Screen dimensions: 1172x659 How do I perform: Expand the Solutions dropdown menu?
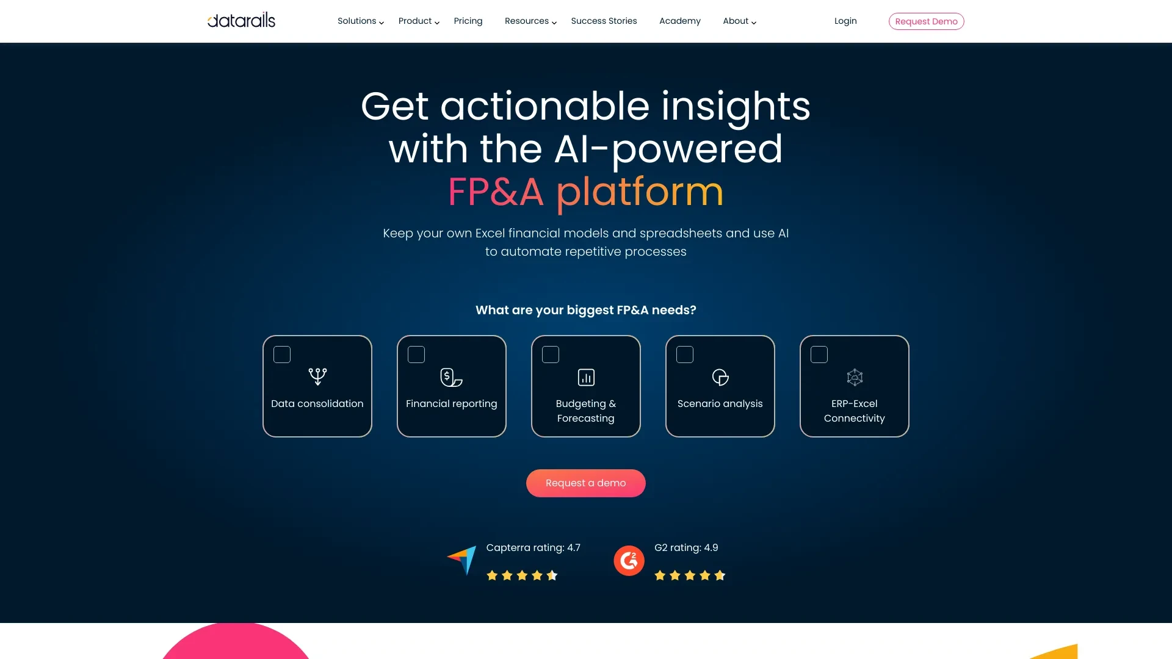pyautogui.click(x=358, y=21)
